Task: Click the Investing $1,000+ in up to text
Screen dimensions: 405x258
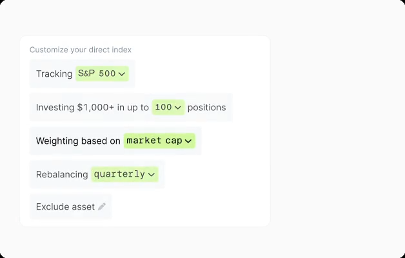Action: (92, 108)
